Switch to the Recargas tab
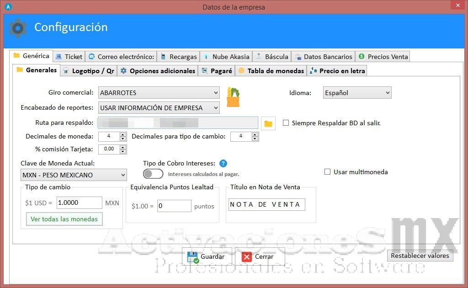This screenshot has width=468, height=288. tap(179, 57)
